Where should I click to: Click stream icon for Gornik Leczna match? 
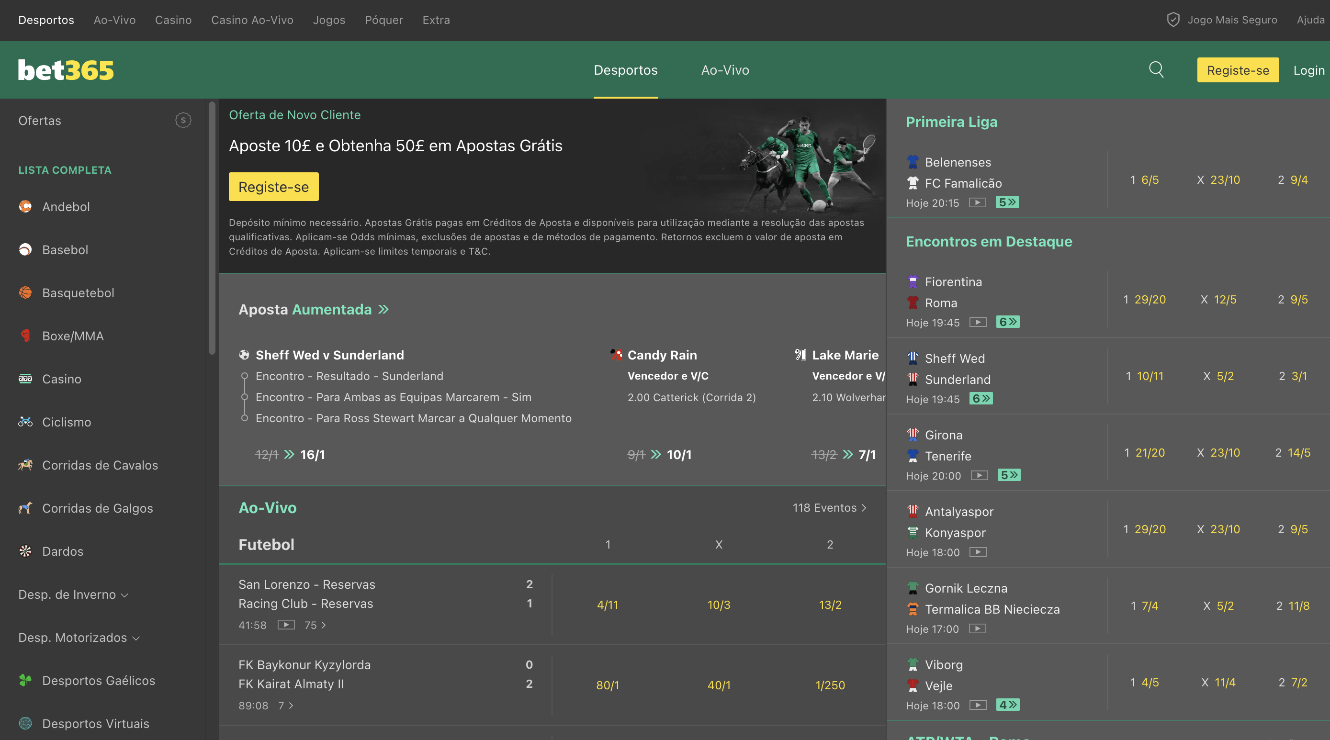tap(977, 628)
